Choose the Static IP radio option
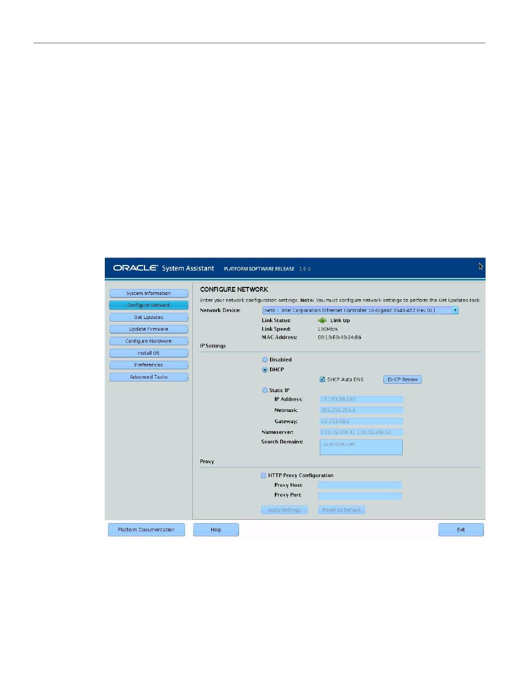Image resolution: width=508 pixels, height=686 pixels. point(265,391)
